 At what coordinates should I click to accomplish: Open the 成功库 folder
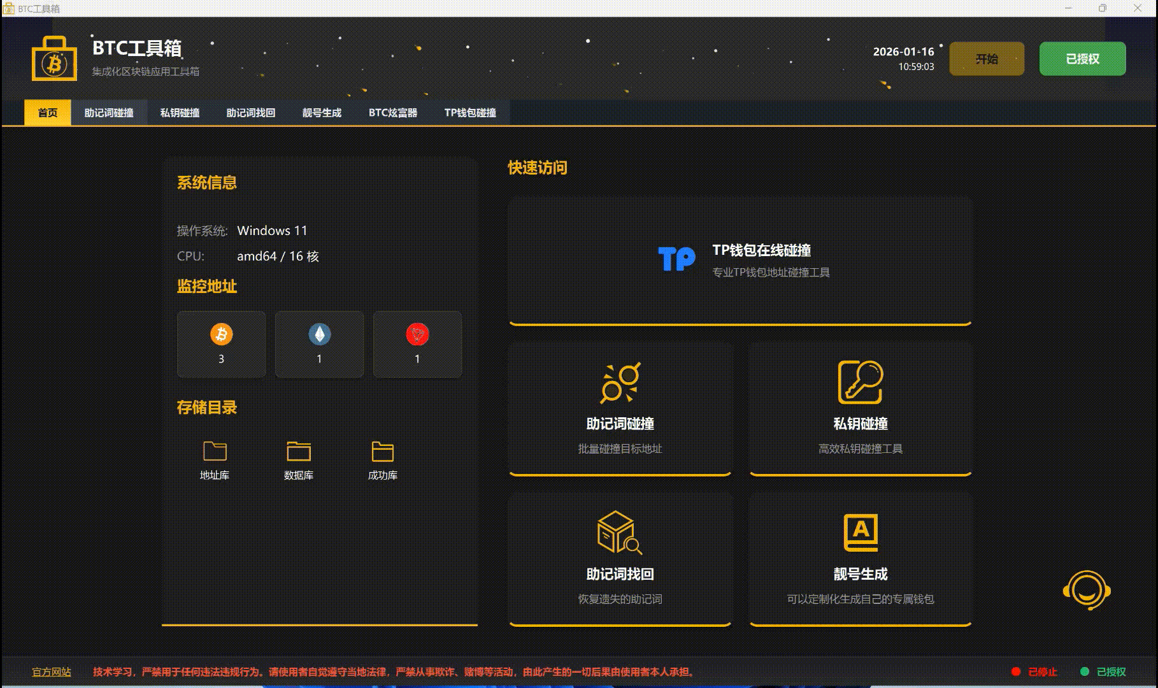click(382, 452)
